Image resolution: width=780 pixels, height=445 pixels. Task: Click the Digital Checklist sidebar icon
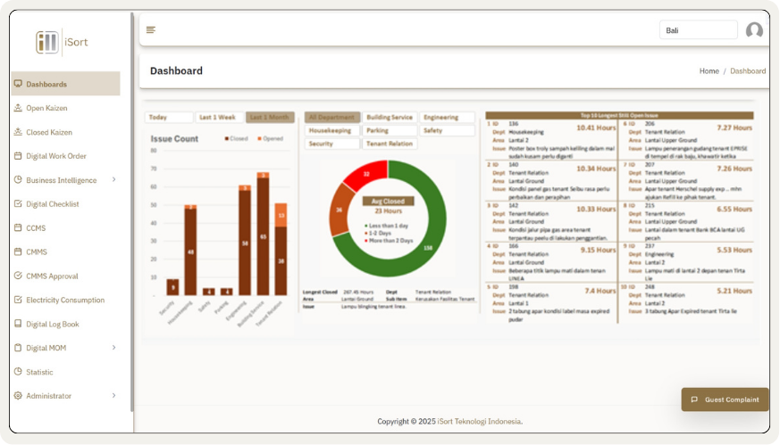(18, 204)
